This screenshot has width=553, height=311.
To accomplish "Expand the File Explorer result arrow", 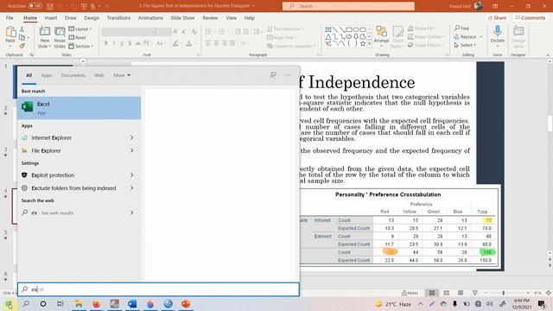I will coord(132,150).
